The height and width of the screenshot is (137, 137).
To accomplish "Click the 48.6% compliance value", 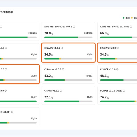I will (x=104, y=76).
